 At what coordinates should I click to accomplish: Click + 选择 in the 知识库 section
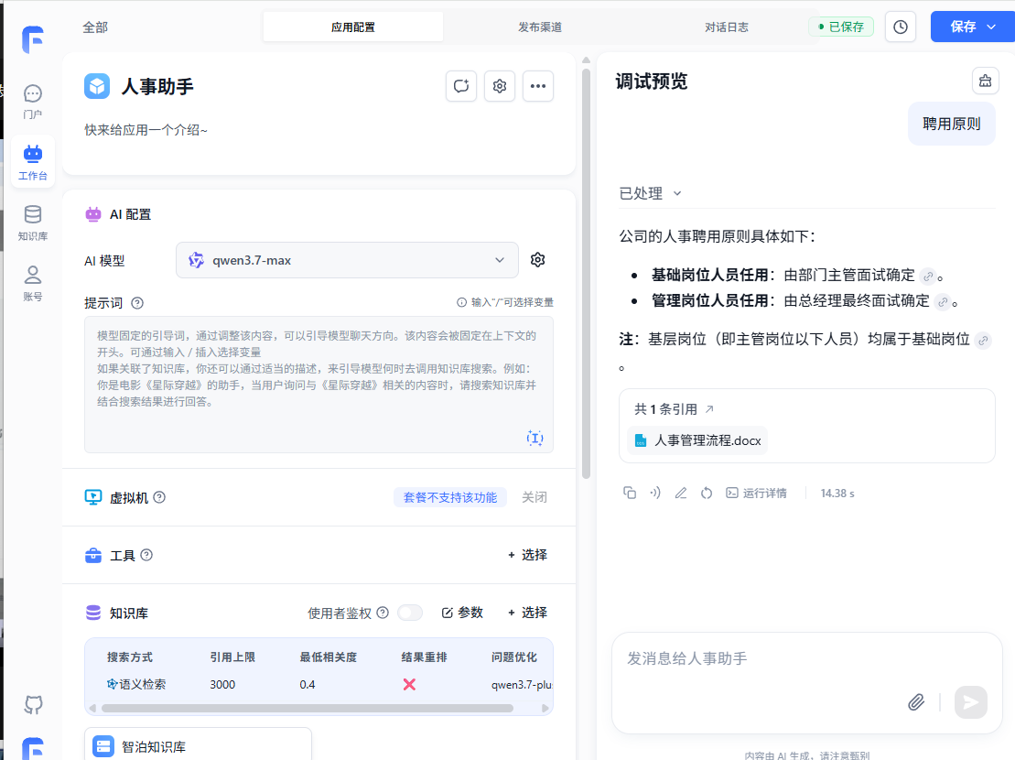pos(527,613)
